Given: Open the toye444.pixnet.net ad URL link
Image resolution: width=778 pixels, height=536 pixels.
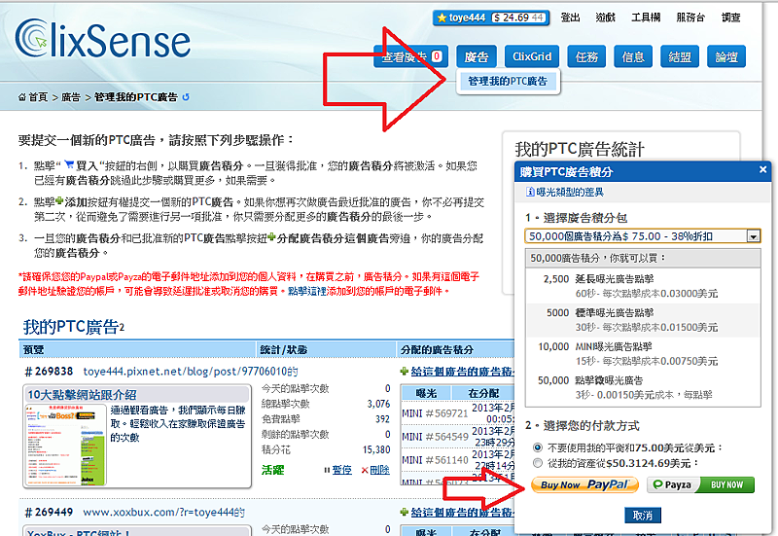Looking at the screenshot, I should pos(191,372).
